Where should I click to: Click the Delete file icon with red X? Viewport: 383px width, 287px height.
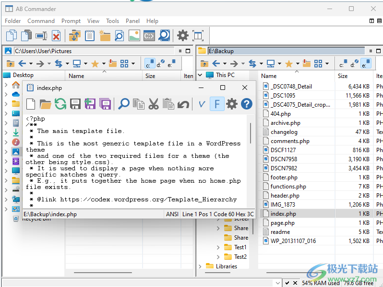click(56, 36)
